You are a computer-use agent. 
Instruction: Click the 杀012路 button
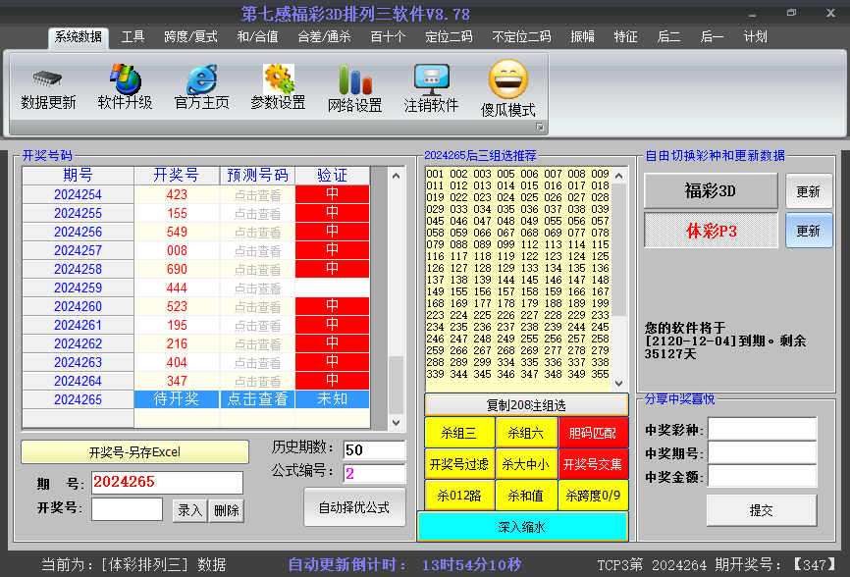[458, 496]
